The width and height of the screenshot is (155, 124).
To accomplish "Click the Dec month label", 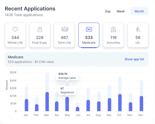I will click(x=141, y=115).
